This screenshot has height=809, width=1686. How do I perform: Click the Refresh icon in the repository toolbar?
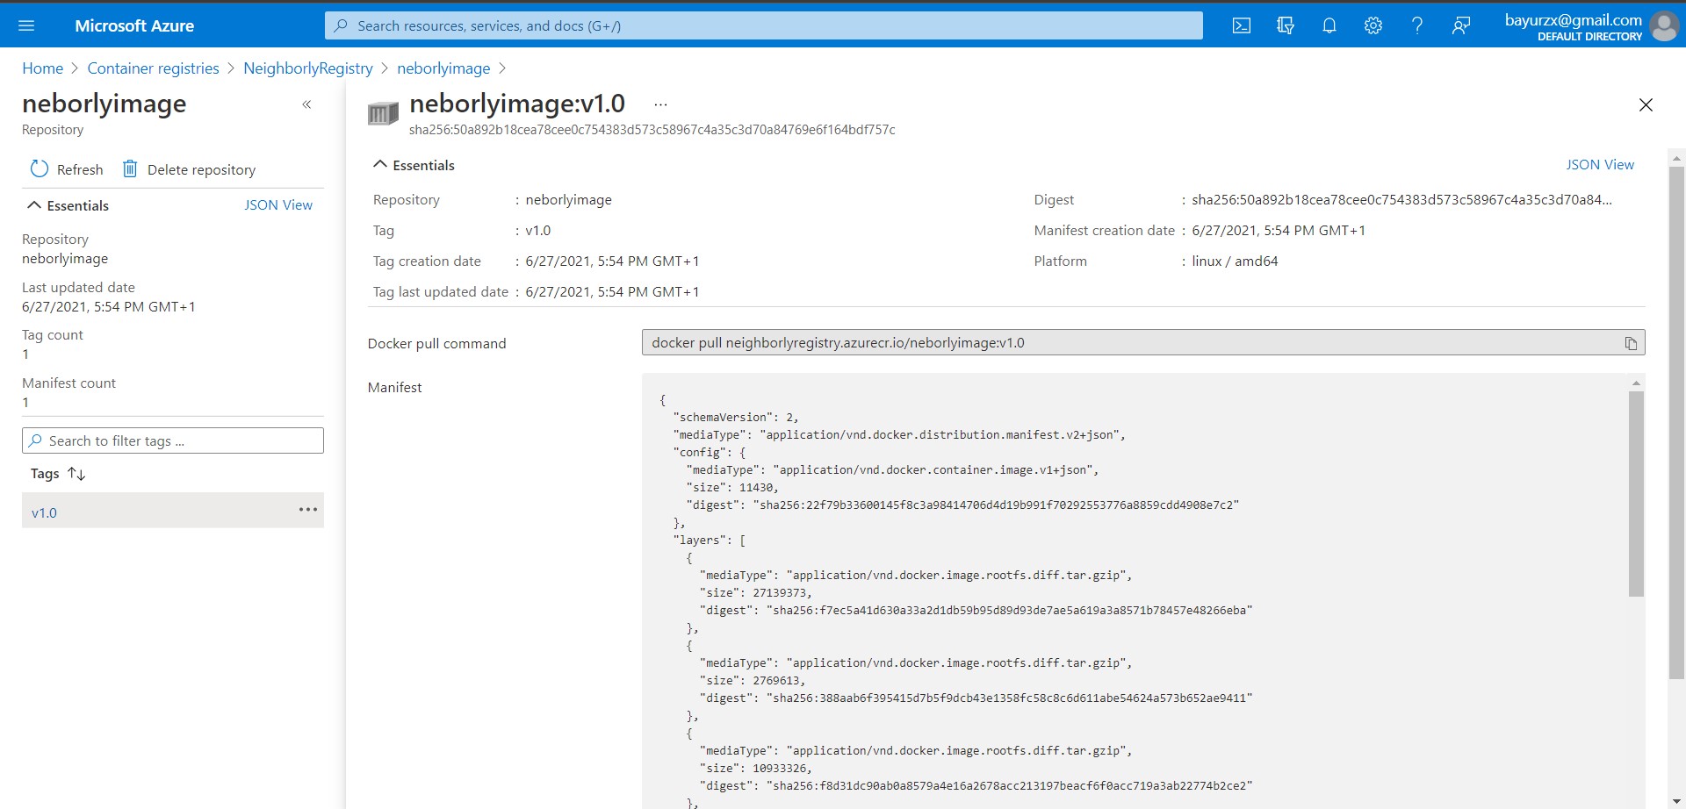pos(40,168)
